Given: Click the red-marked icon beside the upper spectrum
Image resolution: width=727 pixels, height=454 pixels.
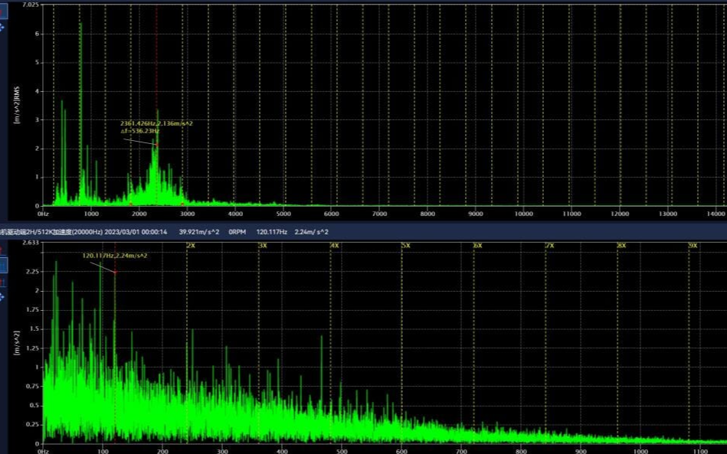Looking at the screenshot, I should (3, 11).
